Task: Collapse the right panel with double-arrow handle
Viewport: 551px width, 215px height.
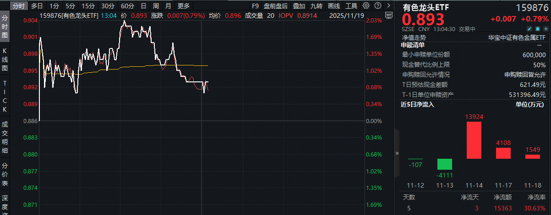Action: click(x=397, y=153)
